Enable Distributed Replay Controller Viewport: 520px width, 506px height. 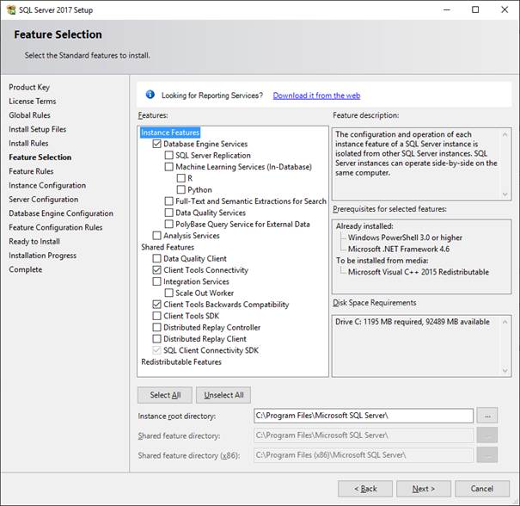156,327
